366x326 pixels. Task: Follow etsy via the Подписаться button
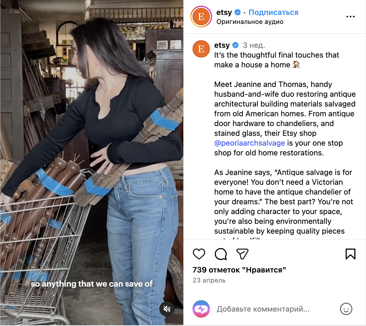pos(273,12)
